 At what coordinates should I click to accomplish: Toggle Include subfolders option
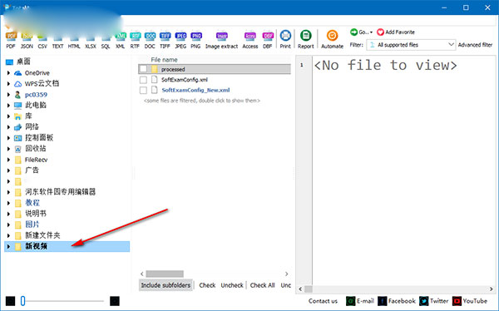tap(166, 285)
